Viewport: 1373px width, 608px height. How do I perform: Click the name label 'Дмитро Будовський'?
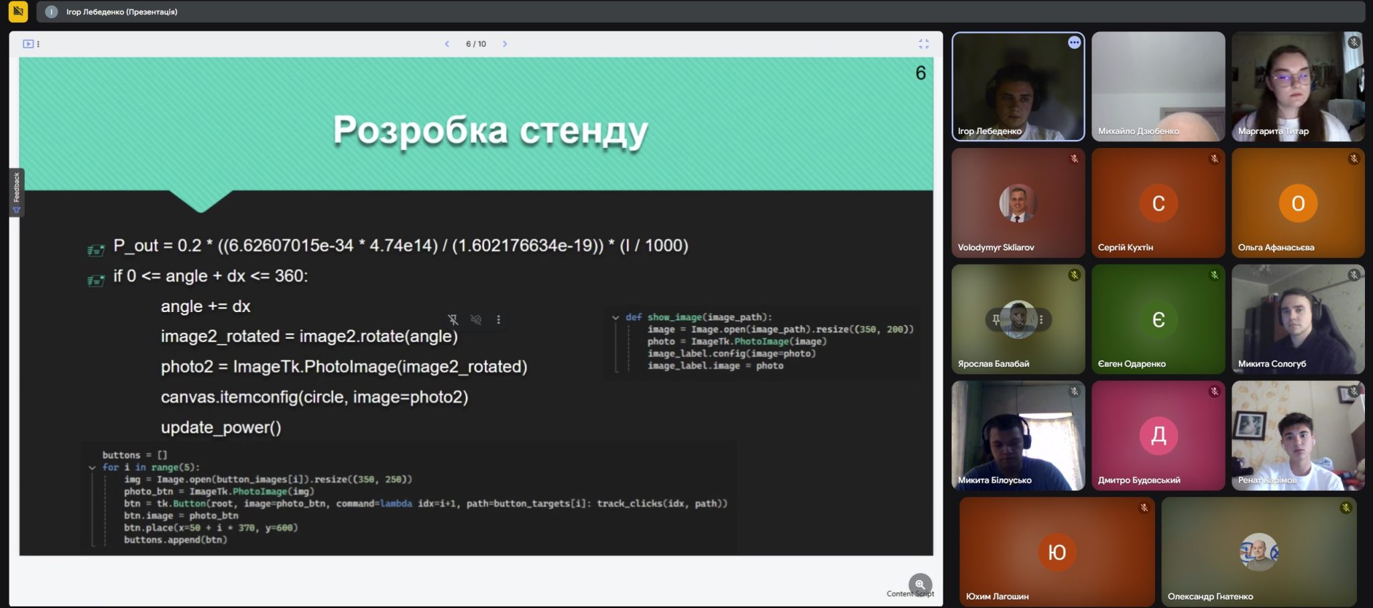[1138, 480]
